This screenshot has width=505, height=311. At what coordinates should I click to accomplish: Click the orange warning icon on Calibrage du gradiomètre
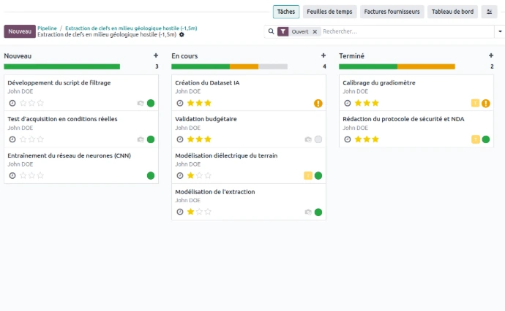click(486, 103)
